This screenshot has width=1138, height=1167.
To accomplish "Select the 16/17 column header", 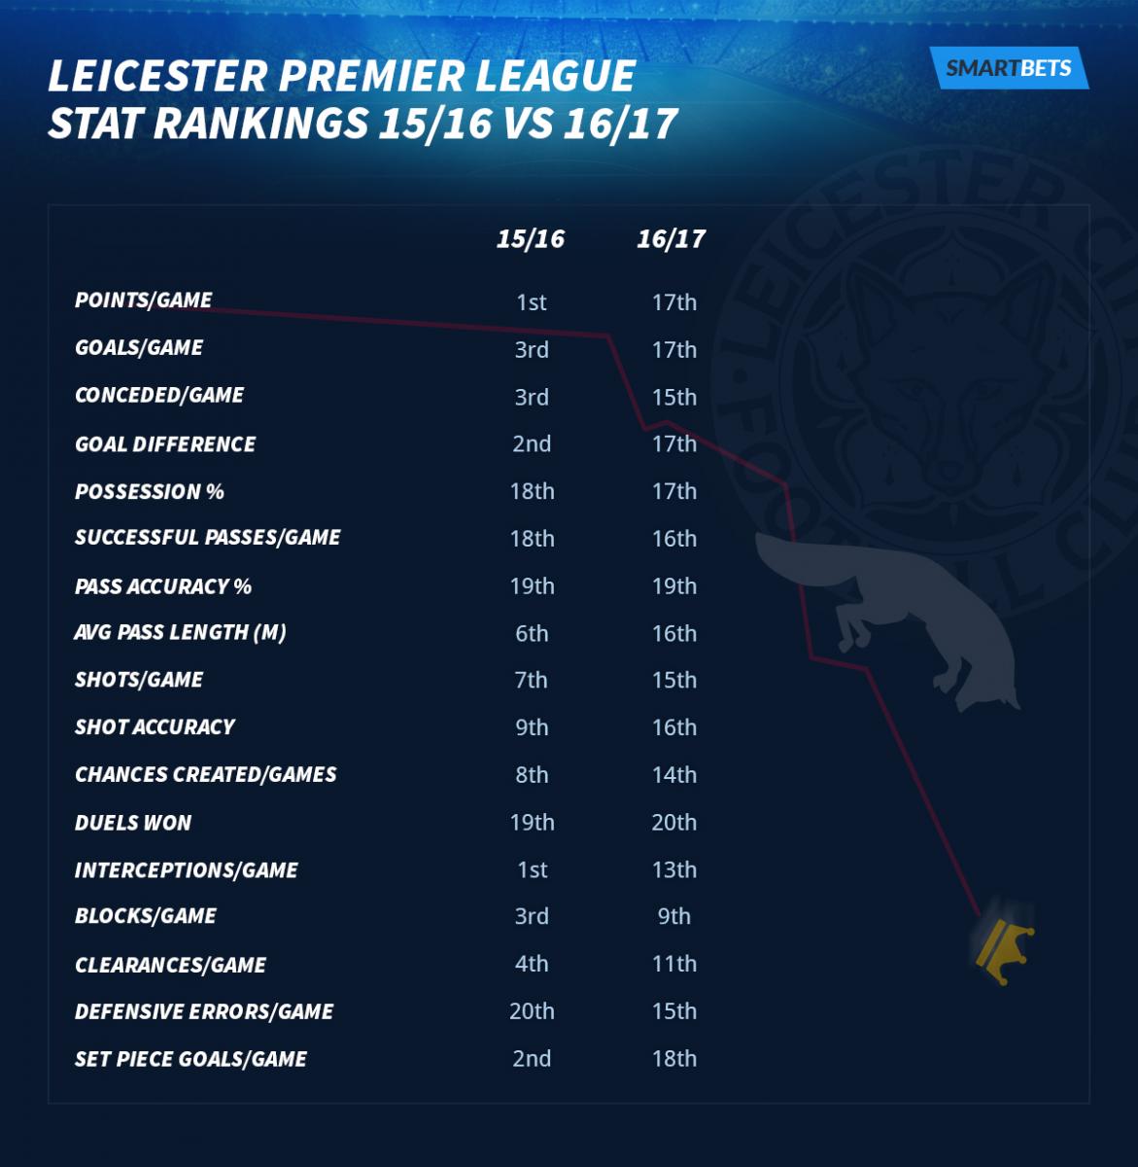I will 672,239.
